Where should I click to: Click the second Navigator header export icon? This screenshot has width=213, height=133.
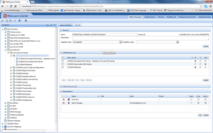pos(51,25)
